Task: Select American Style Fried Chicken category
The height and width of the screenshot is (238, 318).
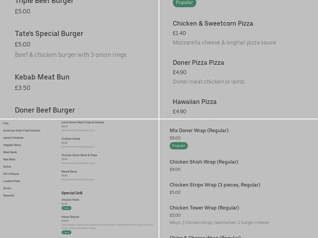Action: click(x=22, y=130)
